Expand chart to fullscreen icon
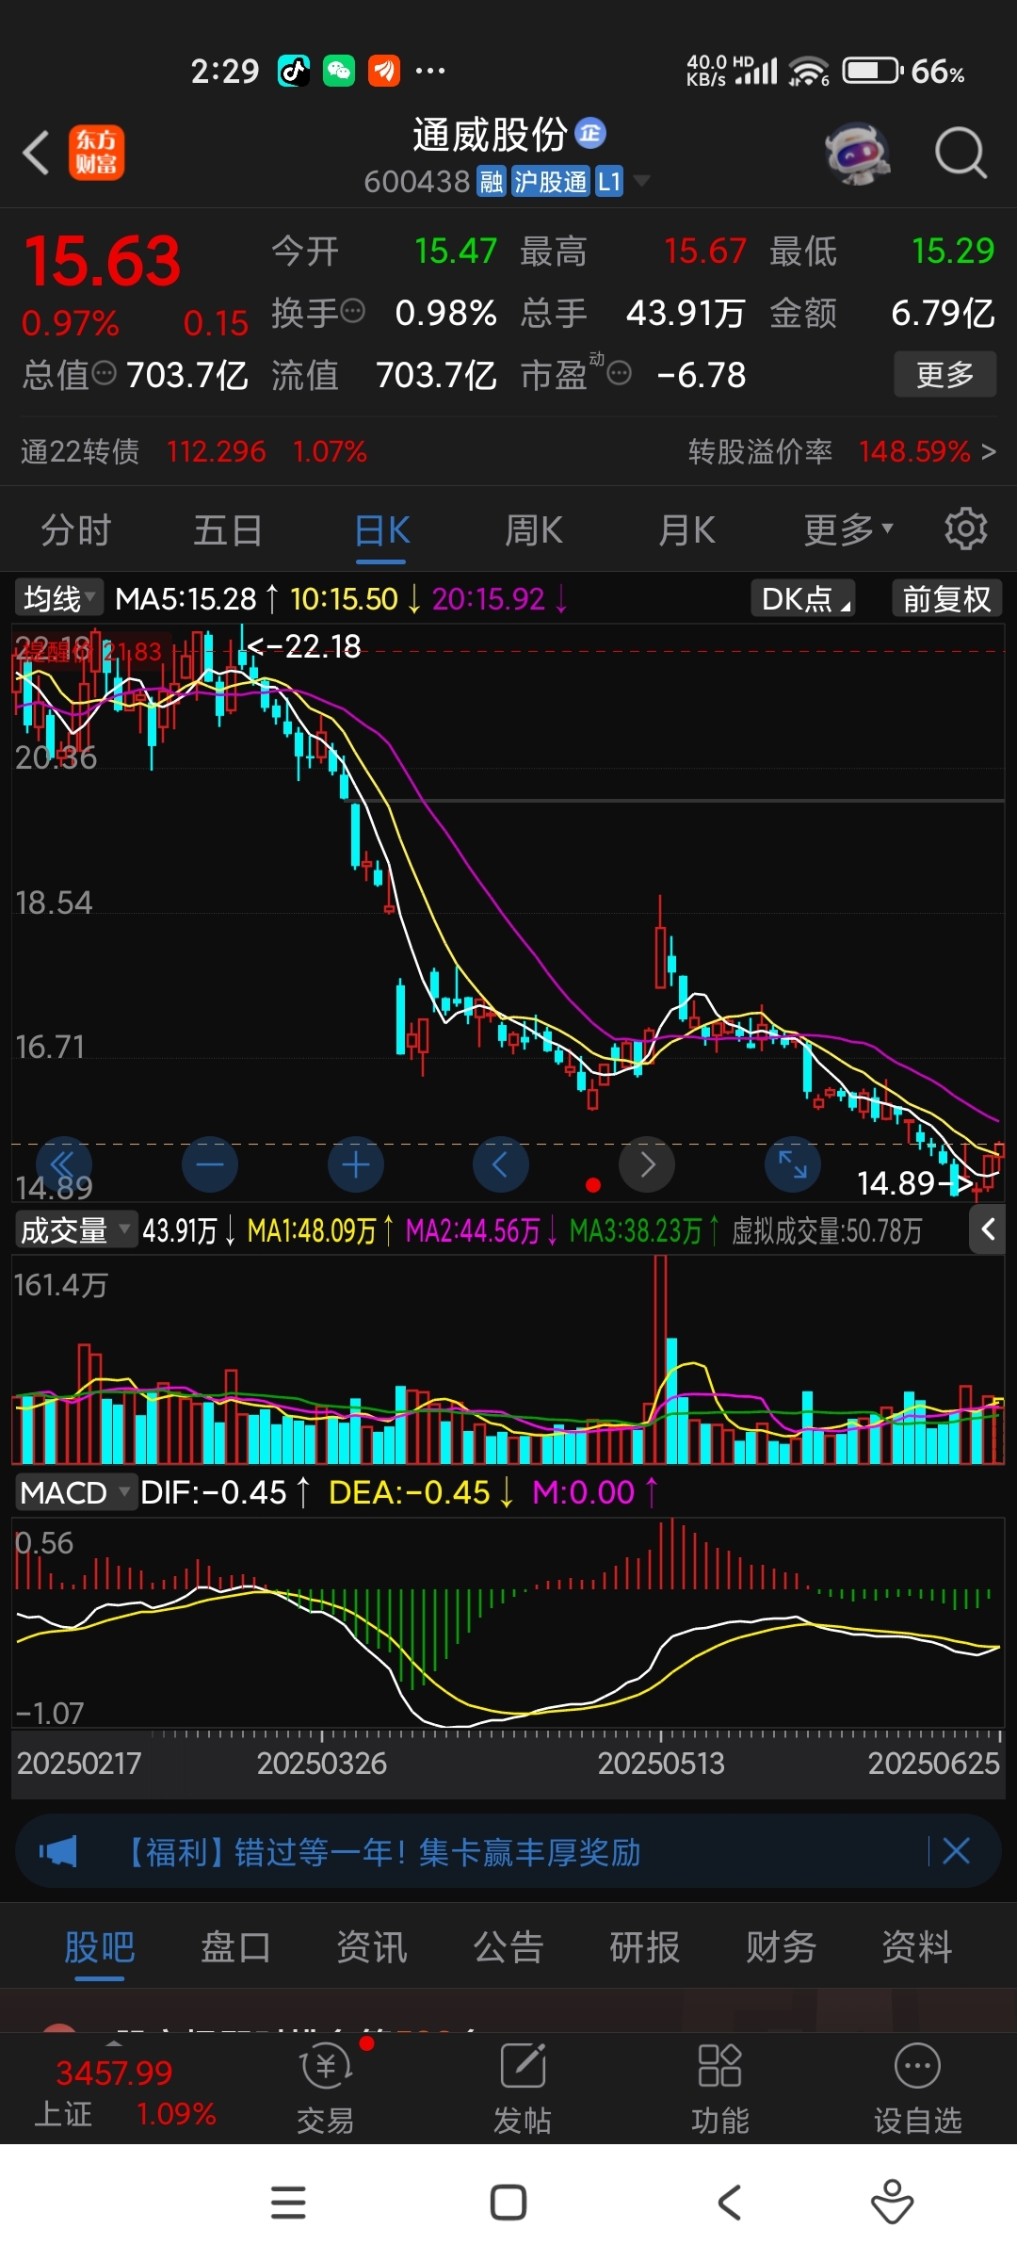This screenshot has width=1017, height=2261. pos(793,1165)
